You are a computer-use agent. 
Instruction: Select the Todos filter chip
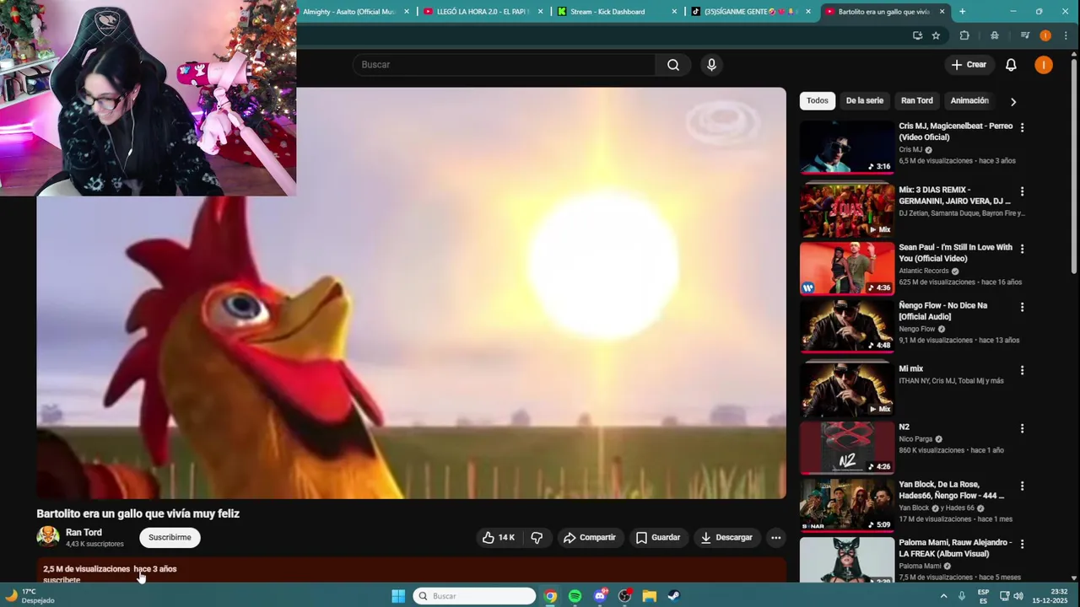tap(817, 100)
